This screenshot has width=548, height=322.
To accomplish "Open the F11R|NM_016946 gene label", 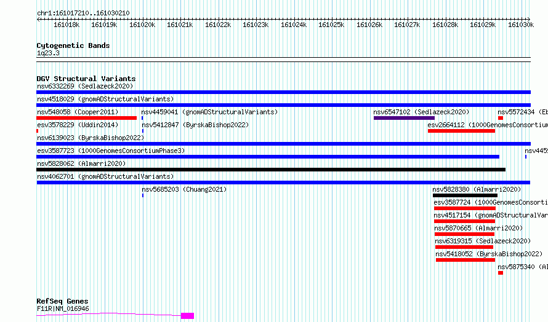I will [63, 308].
